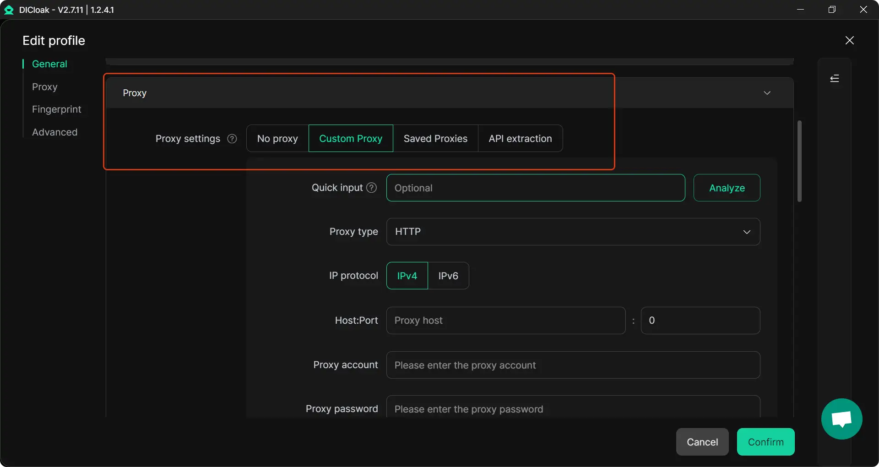This screenshot has width=879, height=467.
Task: Open the Fingerprint sidebar section
Action: coord(56,109)
